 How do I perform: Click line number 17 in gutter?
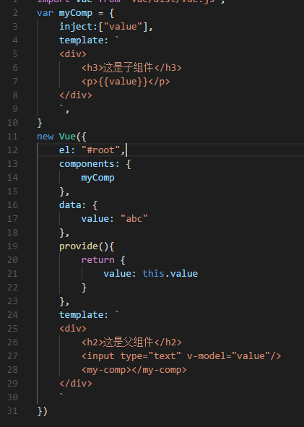[12, 219]
